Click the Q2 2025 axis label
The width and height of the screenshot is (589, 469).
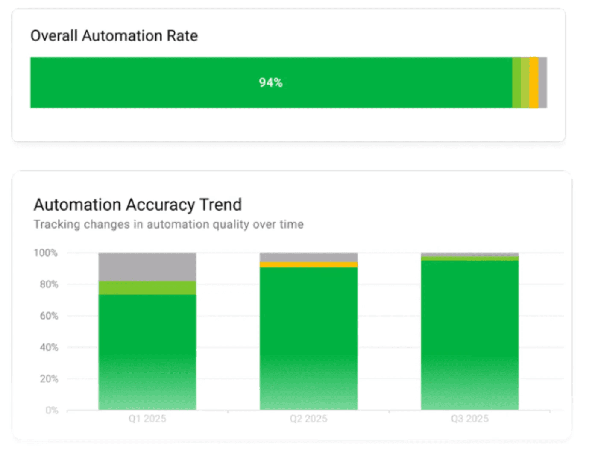coord(308,419)
